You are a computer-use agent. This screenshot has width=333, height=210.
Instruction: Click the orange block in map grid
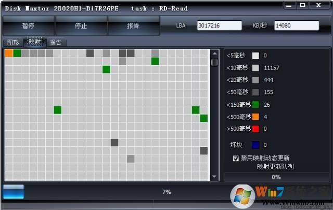click(x=9, y=53)
